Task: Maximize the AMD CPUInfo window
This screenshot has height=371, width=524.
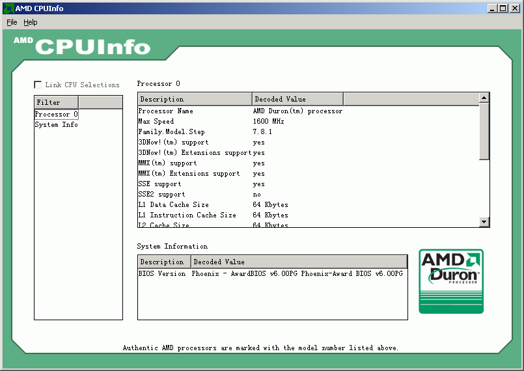Action: point(503,8)
